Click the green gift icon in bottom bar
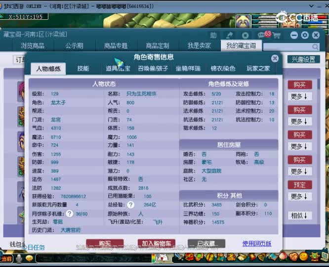 [200, 257]
